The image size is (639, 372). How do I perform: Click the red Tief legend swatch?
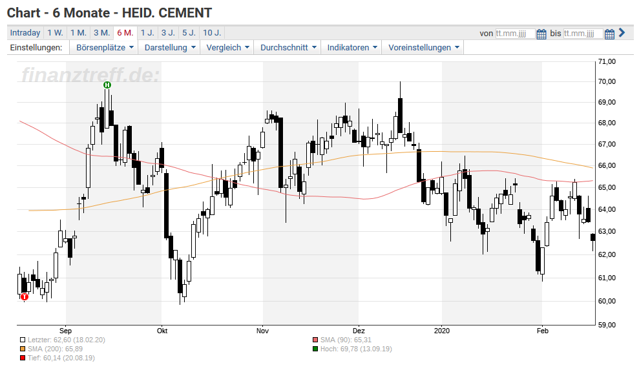23,358
